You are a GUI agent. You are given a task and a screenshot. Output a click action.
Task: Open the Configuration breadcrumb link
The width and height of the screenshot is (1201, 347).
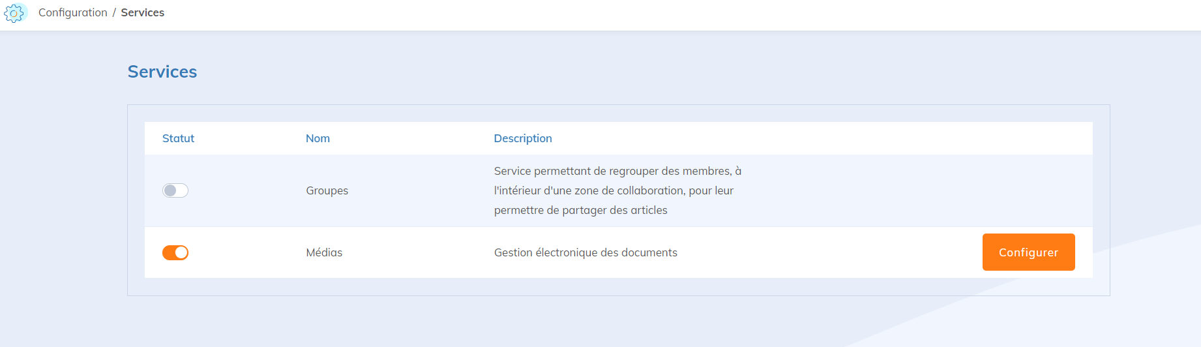[73, 12]
